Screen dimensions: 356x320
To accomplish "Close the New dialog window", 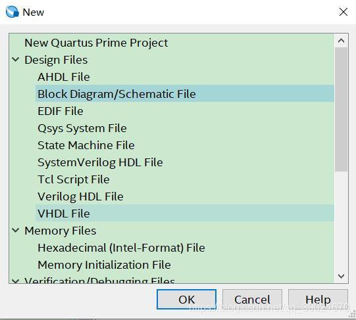I will (x=343, y=12).
